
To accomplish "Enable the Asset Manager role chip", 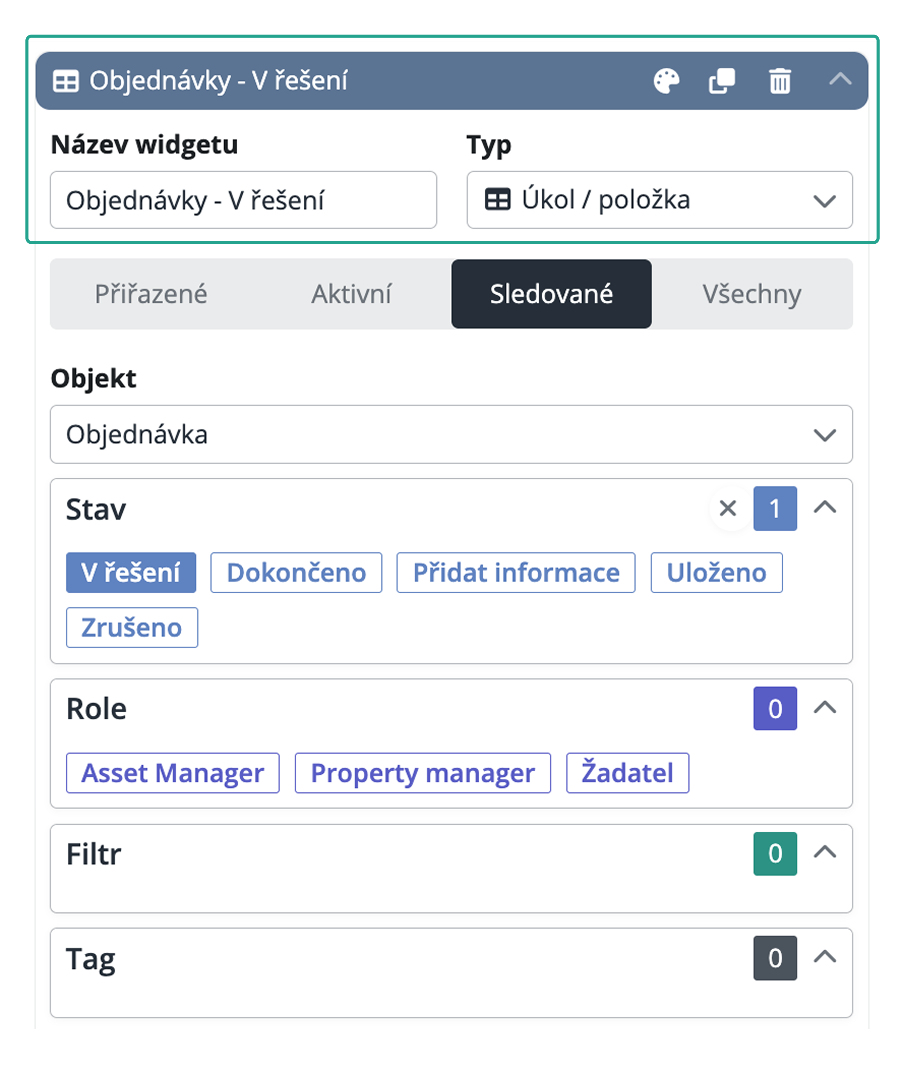I will point(173,773).
